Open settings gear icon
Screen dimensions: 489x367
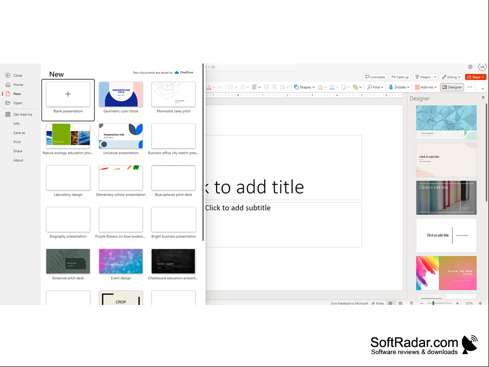click(470, 67)
